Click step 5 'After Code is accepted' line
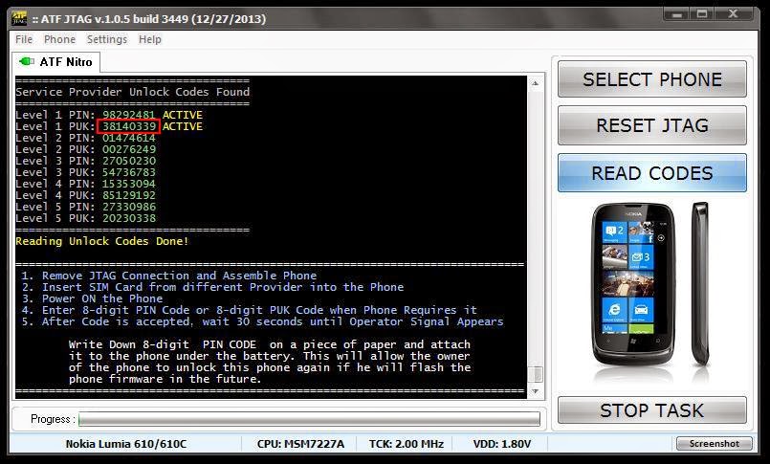The height and width of the screenshot is (464, 770). (263, 321)
